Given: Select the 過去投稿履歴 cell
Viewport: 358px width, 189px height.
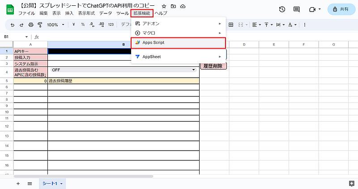Looking at the screenshot, I should point(124,81).
